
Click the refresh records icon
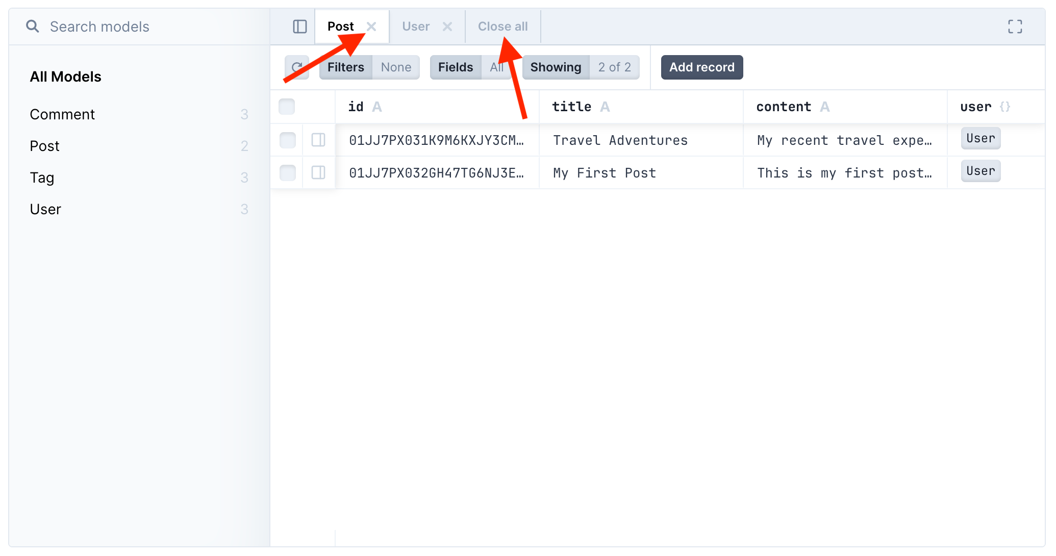click(x=296, y=67)
